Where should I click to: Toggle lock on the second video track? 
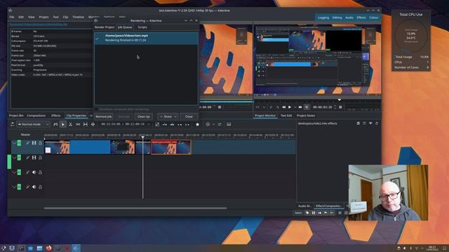tap(40, 157)
